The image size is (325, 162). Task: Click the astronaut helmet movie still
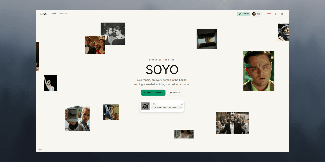(x=283, y=32)
